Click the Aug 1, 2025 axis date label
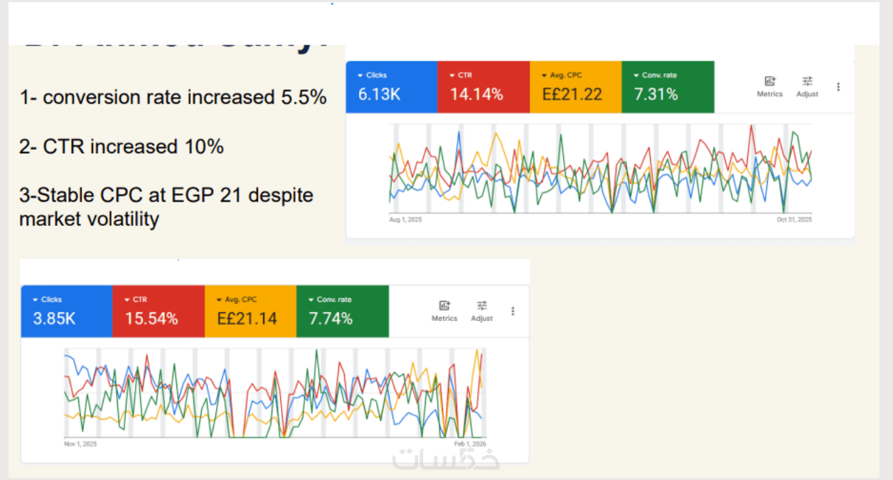Screen dimensions: 893x480 point(405,220)
